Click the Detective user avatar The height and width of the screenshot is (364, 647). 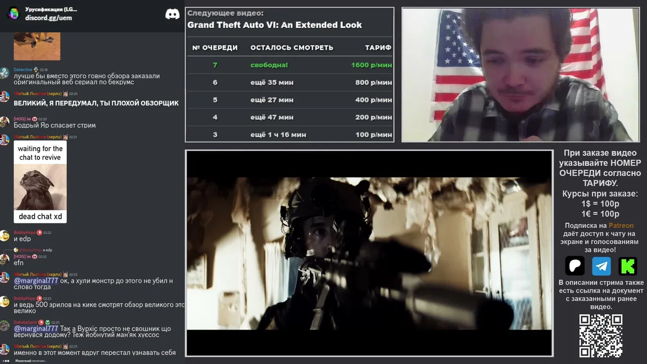tap(5, 73)
